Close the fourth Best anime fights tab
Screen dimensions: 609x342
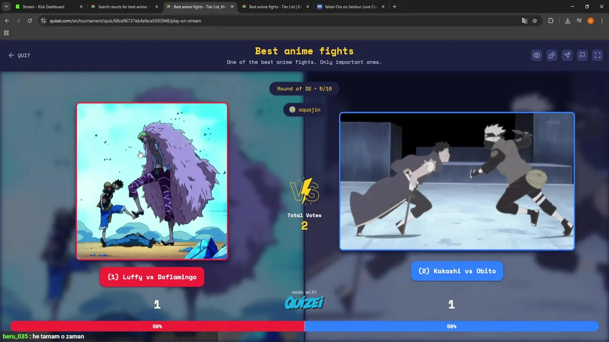[x=307, y=7]
